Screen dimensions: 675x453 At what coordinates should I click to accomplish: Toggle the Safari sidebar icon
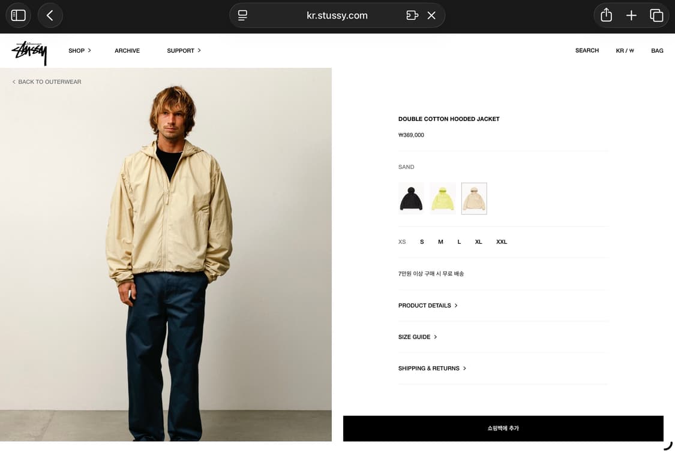tap(19, 16)
